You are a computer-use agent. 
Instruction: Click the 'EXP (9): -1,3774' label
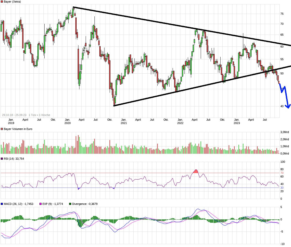coord(53,204)
